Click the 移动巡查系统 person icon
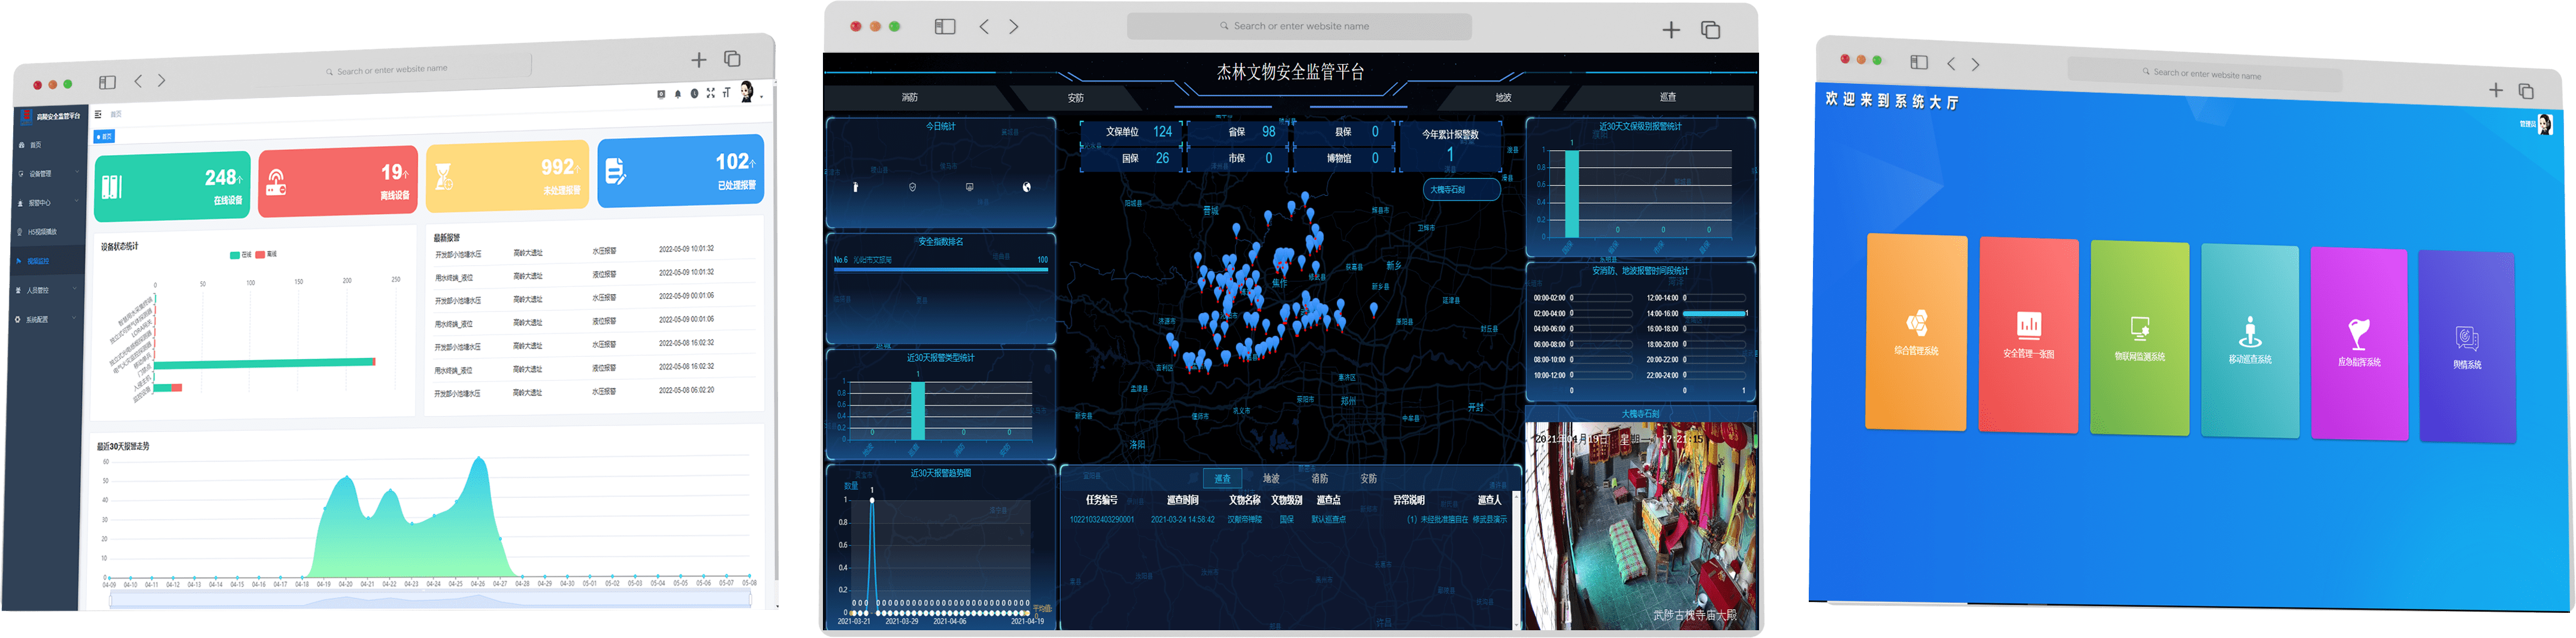Viewport: 2576px width, 638px height. coord(2250,332)
